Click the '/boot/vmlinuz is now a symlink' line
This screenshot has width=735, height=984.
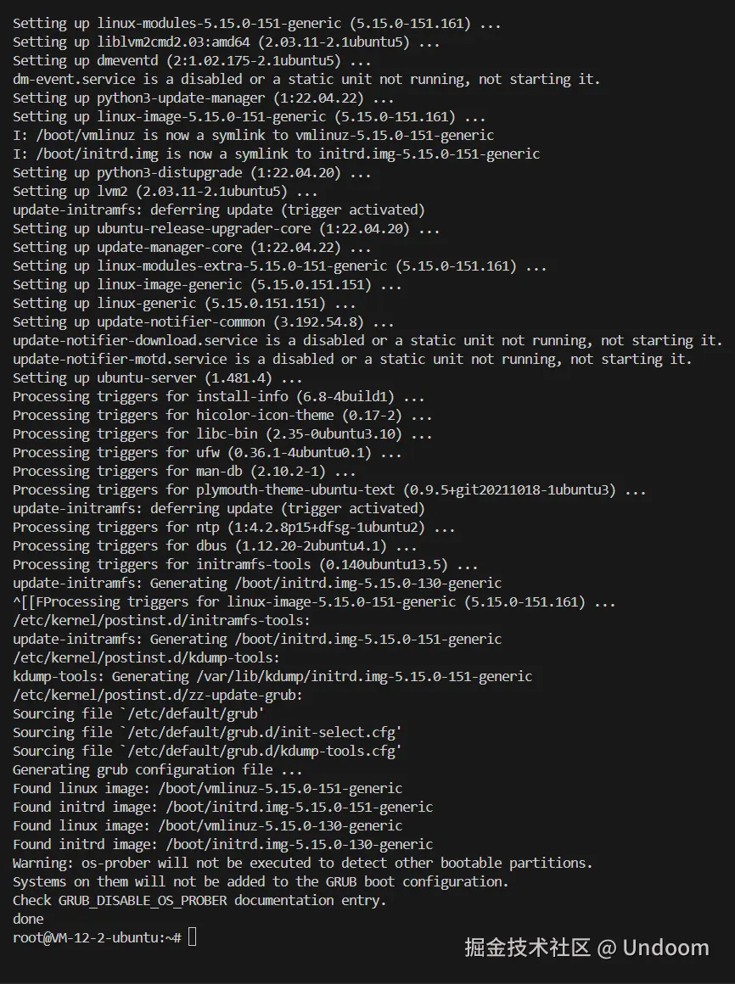(254, 135)
